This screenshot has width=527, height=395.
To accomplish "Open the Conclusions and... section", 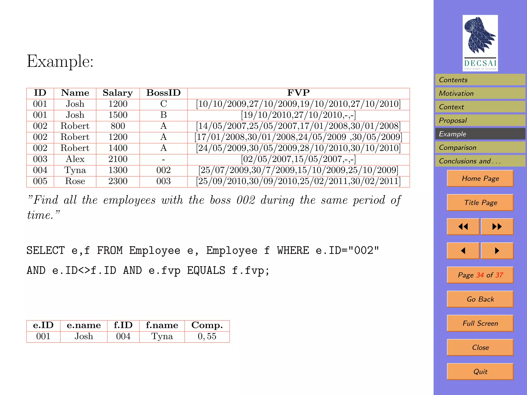I will [480, 161].
